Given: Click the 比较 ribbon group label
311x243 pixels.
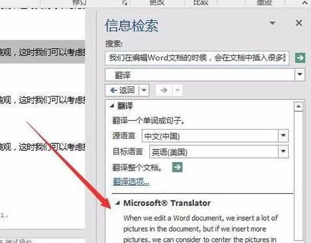Looking at the screenshot, I should tap(201, 3).
